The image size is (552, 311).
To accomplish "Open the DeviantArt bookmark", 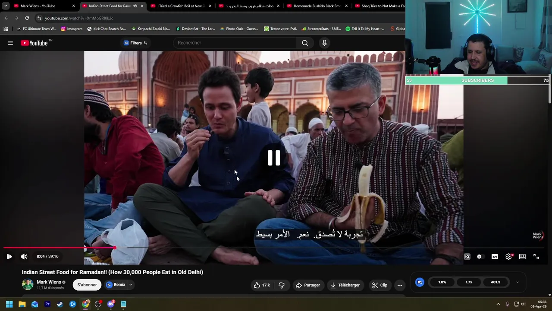I will (195, 29).
